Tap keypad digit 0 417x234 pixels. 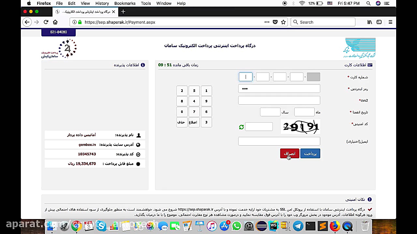click(x=182, y=112)
